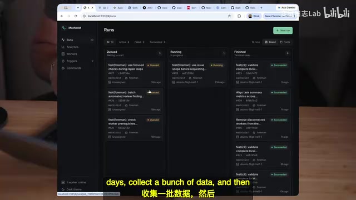Reload the localhost page
The image size is (356, 200).
pos(76,16)
